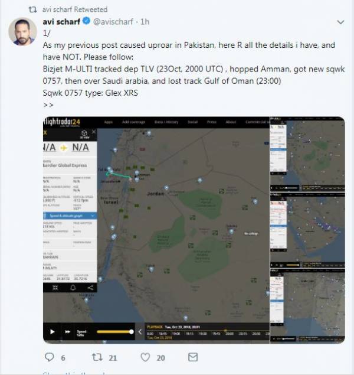Click the fast-forward playback button
Image resolution: width=354 pixels, height=375 pixels.
coord(68,331)
